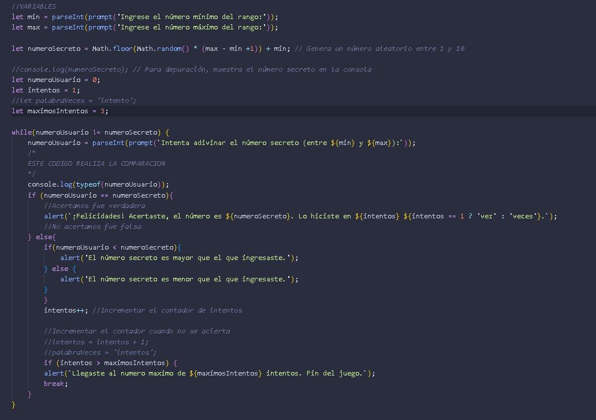Click the 'let numeroUsuario = 0;' line
Screen dimensions: 596x420
tap(56, 80)
